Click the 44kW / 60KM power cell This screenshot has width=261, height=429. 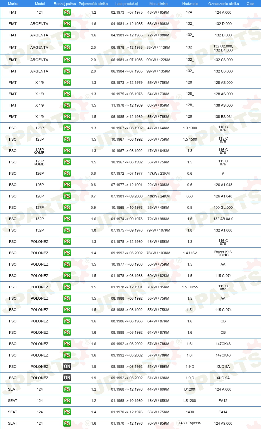[159, 389]
